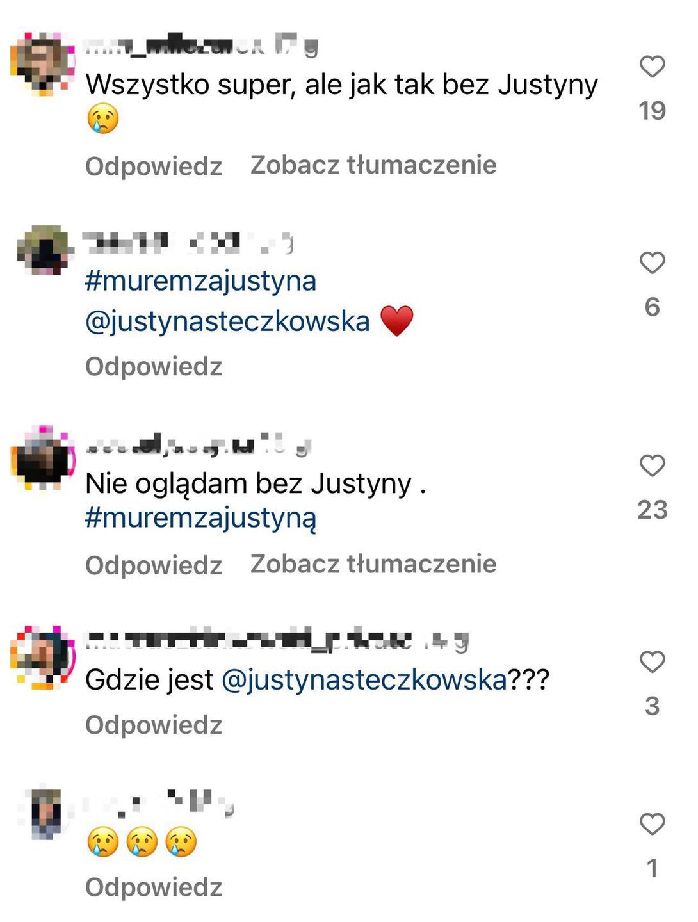Reply to the crying emojis comment
698x922 pixels.
[x=154, y=887]
